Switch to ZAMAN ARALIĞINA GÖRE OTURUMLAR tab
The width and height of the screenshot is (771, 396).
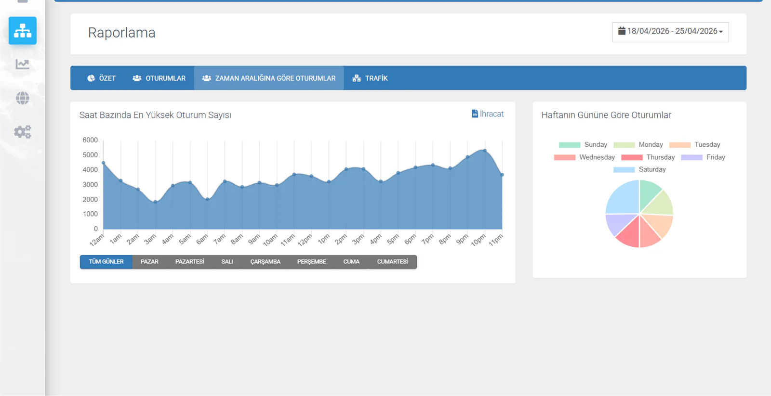pos(269,78)
